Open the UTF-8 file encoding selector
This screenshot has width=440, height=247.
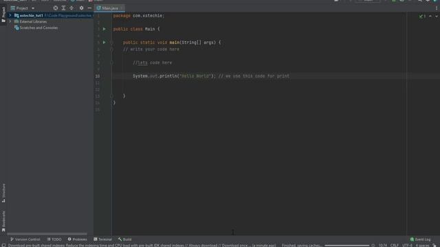[408, 245]
